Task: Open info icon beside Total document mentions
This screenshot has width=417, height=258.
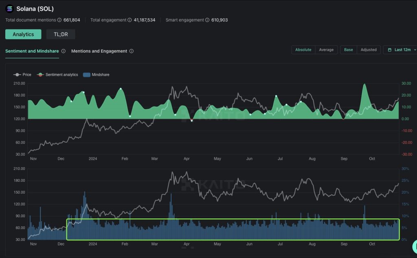Action: [59, 20]
